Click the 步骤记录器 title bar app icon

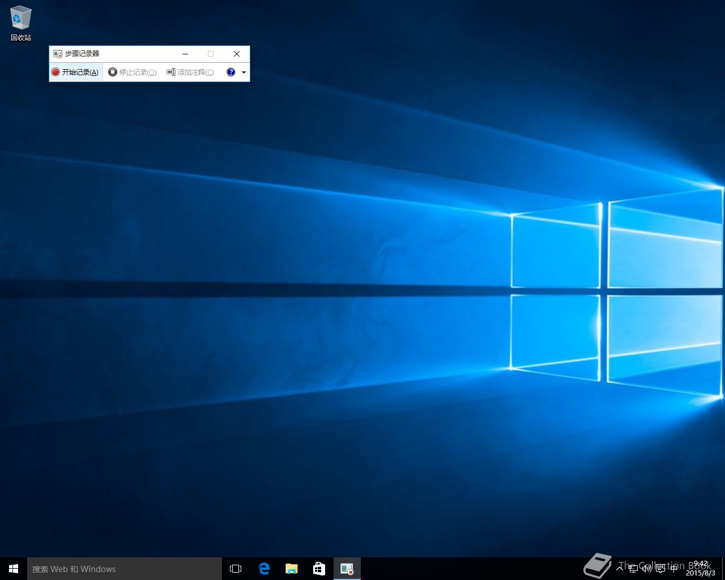(58, 54)
